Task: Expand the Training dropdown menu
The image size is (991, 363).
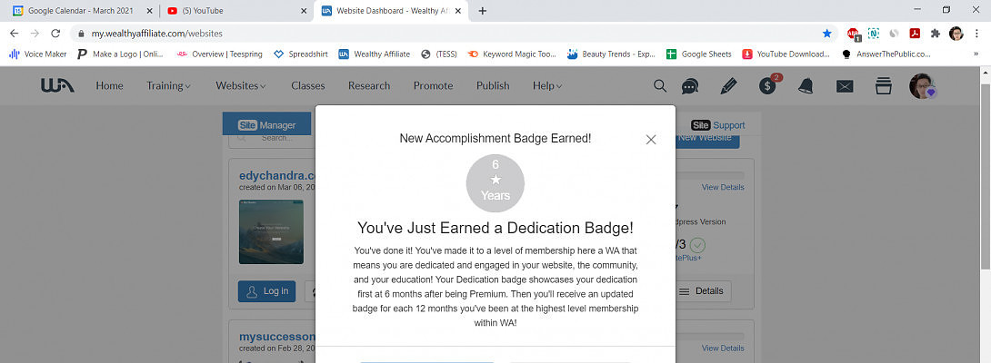Action: click(168, 86)
